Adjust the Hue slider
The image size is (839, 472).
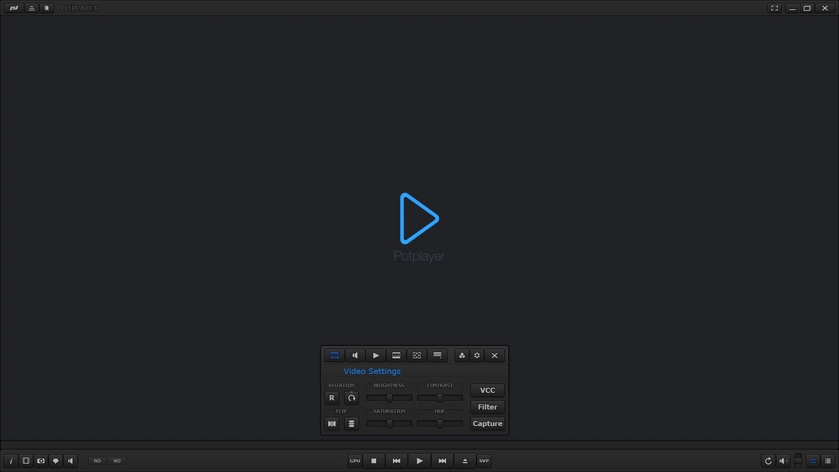click(440, 424)
